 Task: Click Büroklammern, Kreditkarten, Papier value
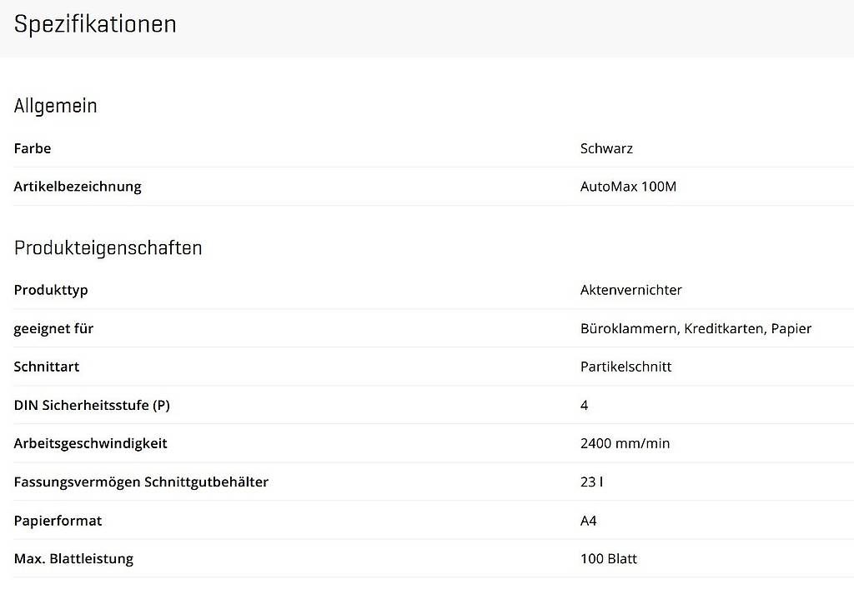tap(696, 328)
